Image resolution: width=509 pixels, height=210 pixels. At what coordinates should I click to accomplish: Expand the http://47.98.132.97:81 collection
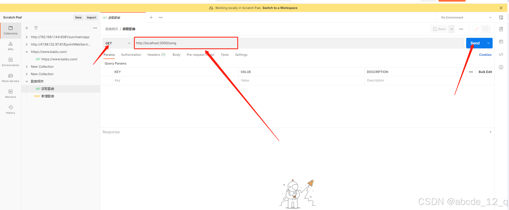[x=27, y=44]
